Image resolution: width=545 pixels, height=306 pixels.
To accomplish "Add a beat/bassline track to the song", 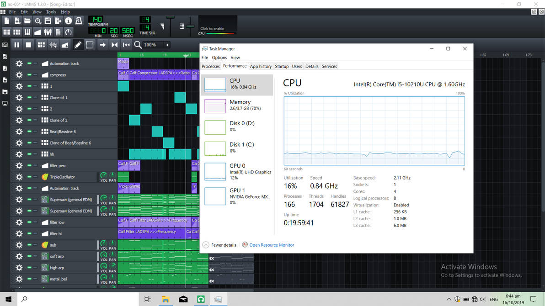I will [x=41, y=45].
